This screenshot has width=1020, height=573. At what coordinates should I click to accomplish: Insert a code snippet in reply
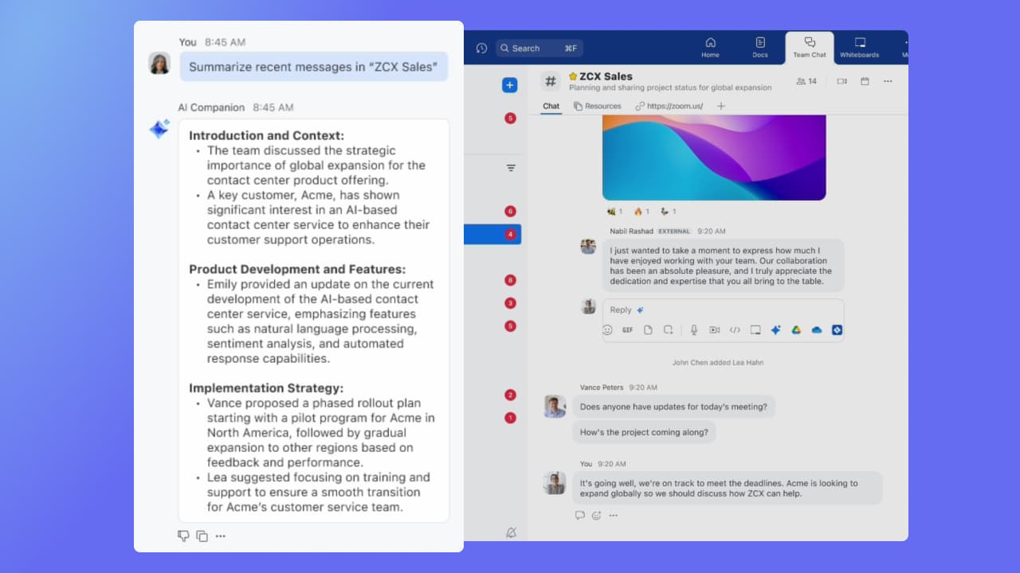tap(735, 330)
